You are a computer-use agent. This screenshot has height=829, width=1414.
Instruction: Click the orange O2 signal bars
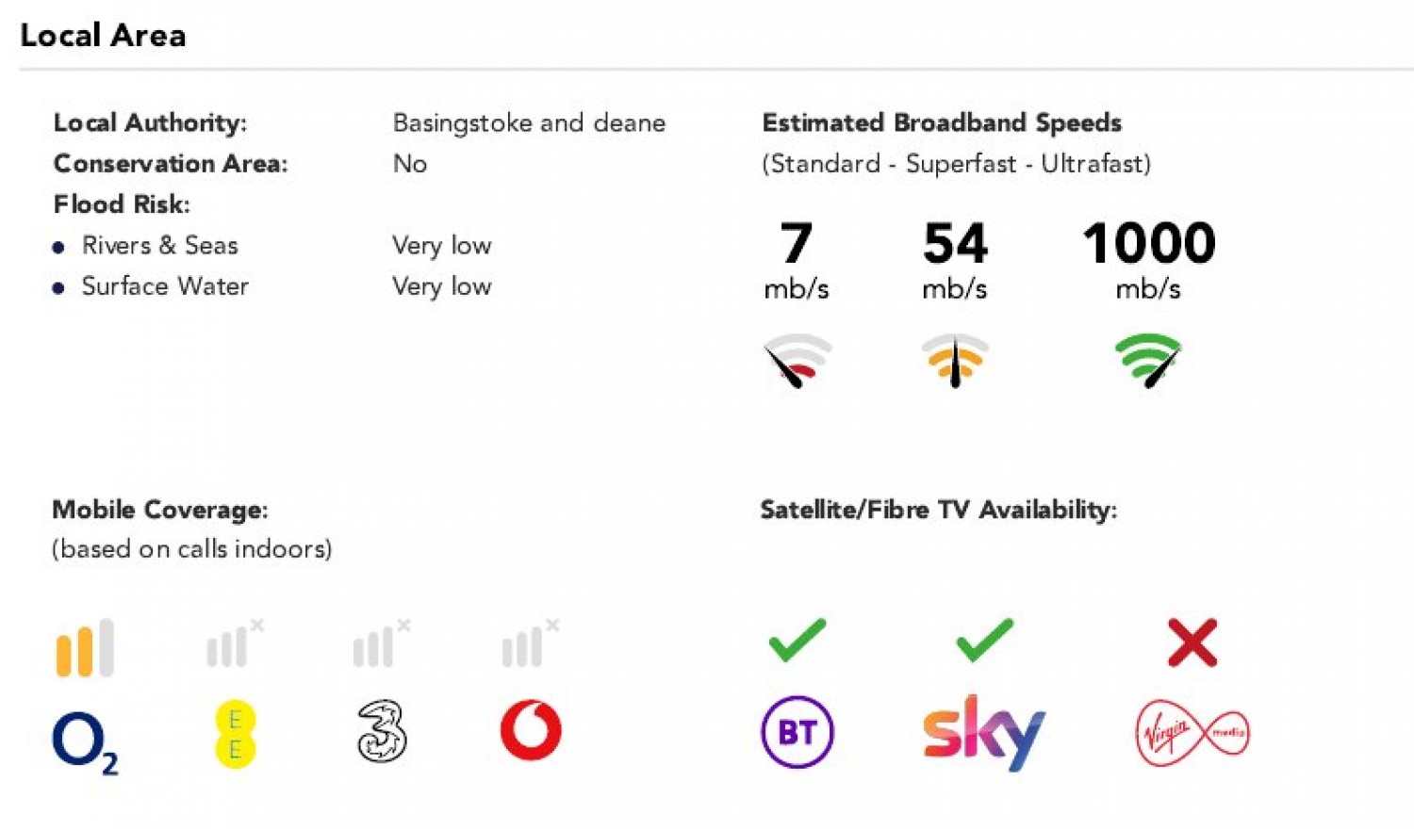pyautogui.click(x=85, y=648)
